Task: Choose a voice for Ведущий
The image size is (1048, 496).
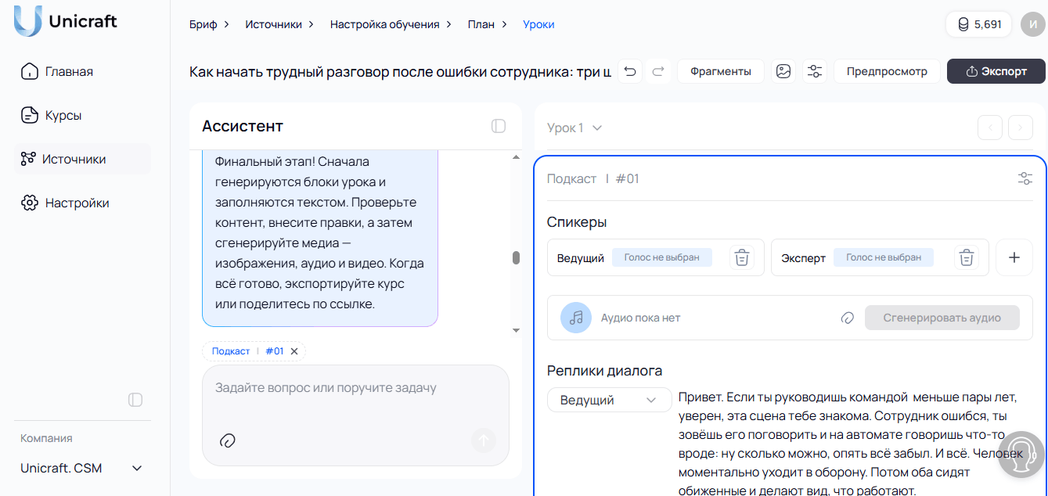Action: (x=661, y=257)
